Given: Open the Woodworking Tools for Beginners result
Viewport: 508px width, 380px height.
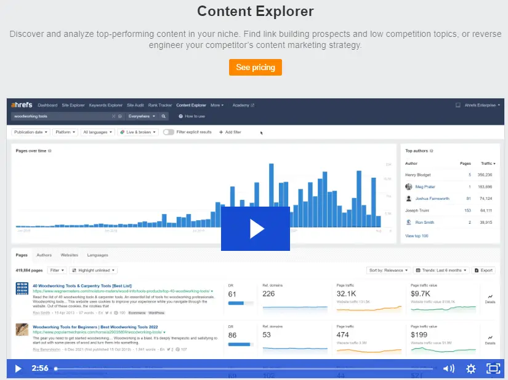Looking at the screenshot, I should click(95, 327).
